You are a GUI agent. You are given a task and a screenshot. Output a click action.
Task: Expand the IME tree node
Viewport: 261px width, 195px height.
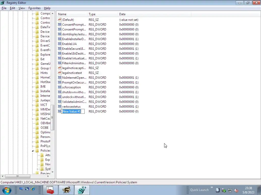click(x=33, y=87)
